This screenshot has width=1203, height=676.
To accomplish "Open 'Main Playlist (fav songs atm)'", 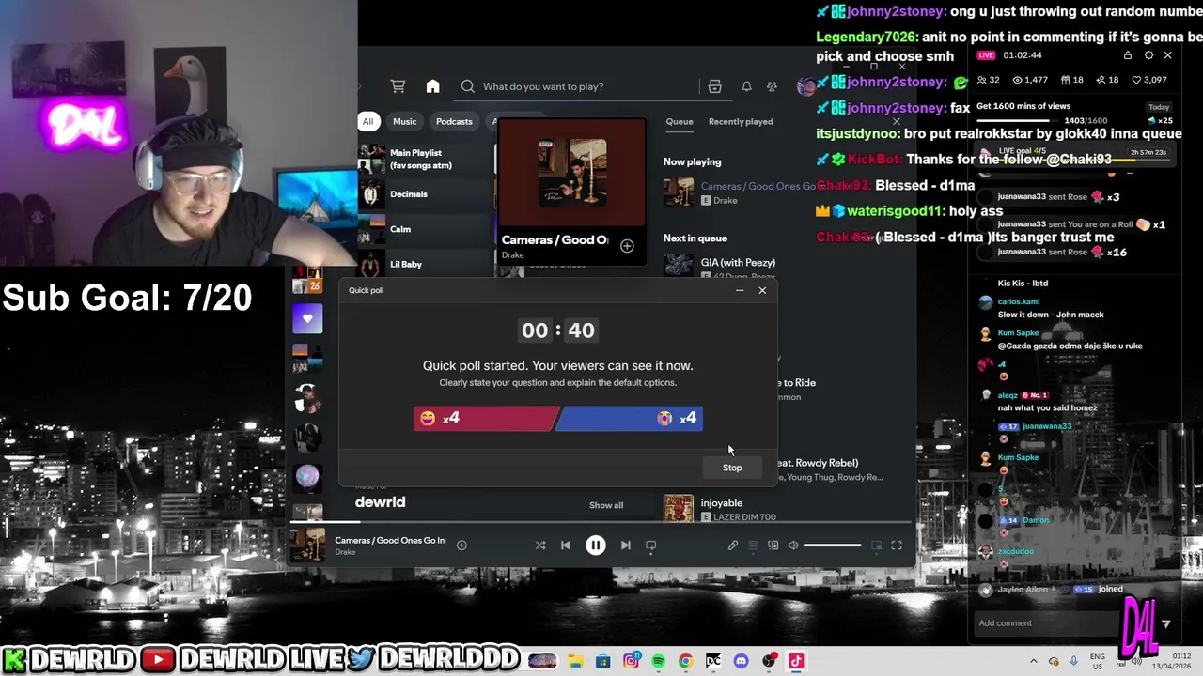I will tap(425, 159).
